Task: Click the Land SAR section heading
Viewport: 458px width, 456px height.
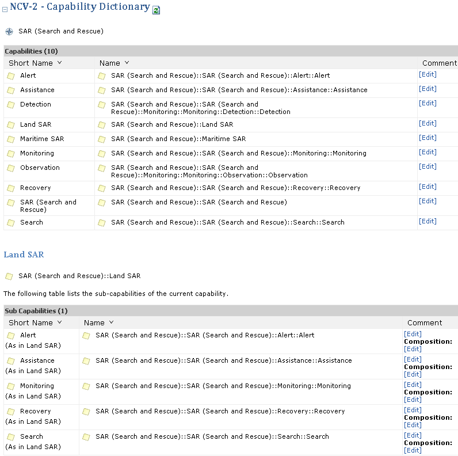Action: pyautogui.click(x=24, y=254)
